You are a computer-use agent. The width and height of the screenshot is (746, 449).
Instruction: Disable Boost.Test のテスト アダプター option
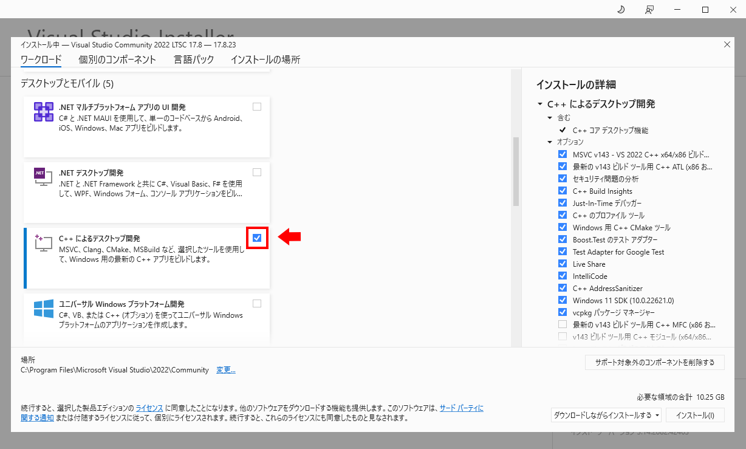point(562,239)
